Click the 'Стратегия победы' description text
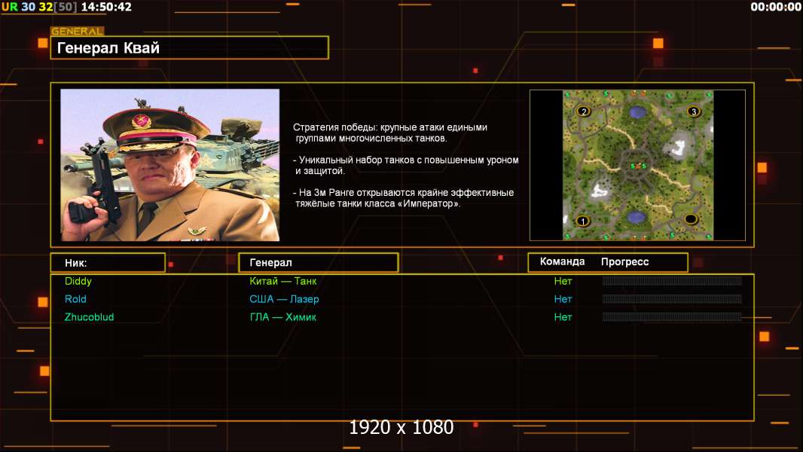This screenshot has height=452, width=803. [390, 133]
